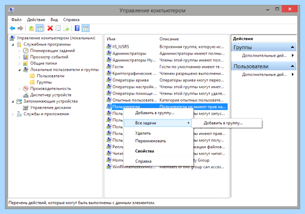Click the Запоминающие устройства icon
Screen dimensions: 305x214
click(x=19, y=101)
